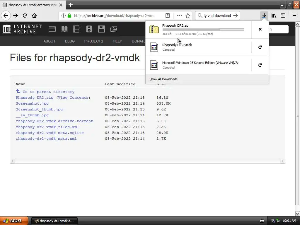Screen dimensions: 300x225
Task: Open the Firefox hamburger menu
Action: [x=294, y=16]
